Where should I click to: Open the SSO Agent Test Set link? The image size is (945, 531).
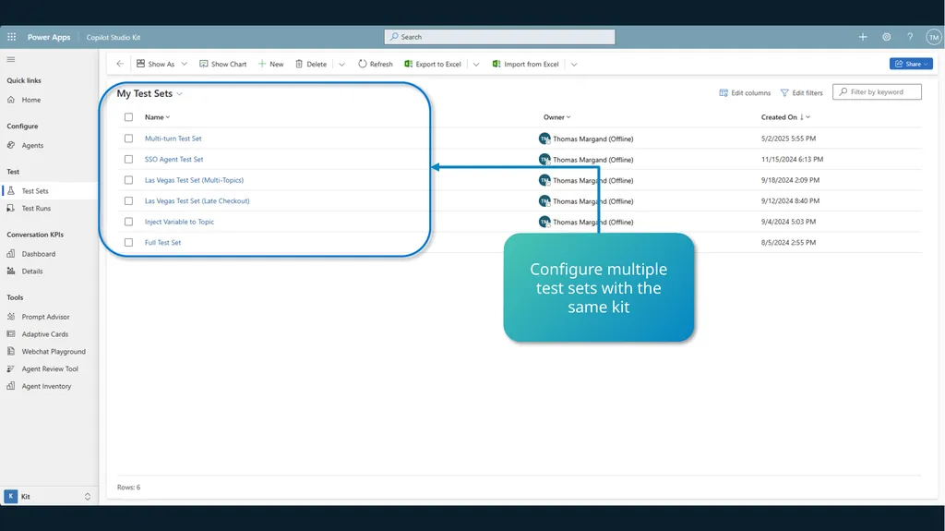click(x=173, y=159)
